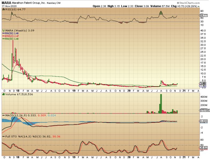This screenshot has width=210, height=160.
Task: Click the Volume 67,518,536 label
Action: click(19, 94)
